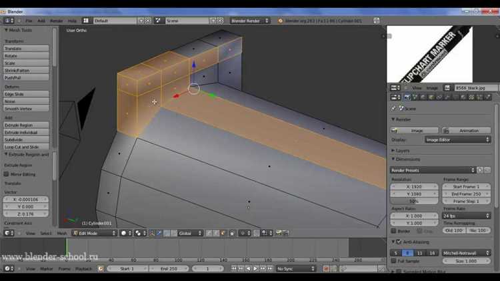Viewport: 500px width, 281px height.
Task: Open the Add menu in top header
Action: coord(41,21)
